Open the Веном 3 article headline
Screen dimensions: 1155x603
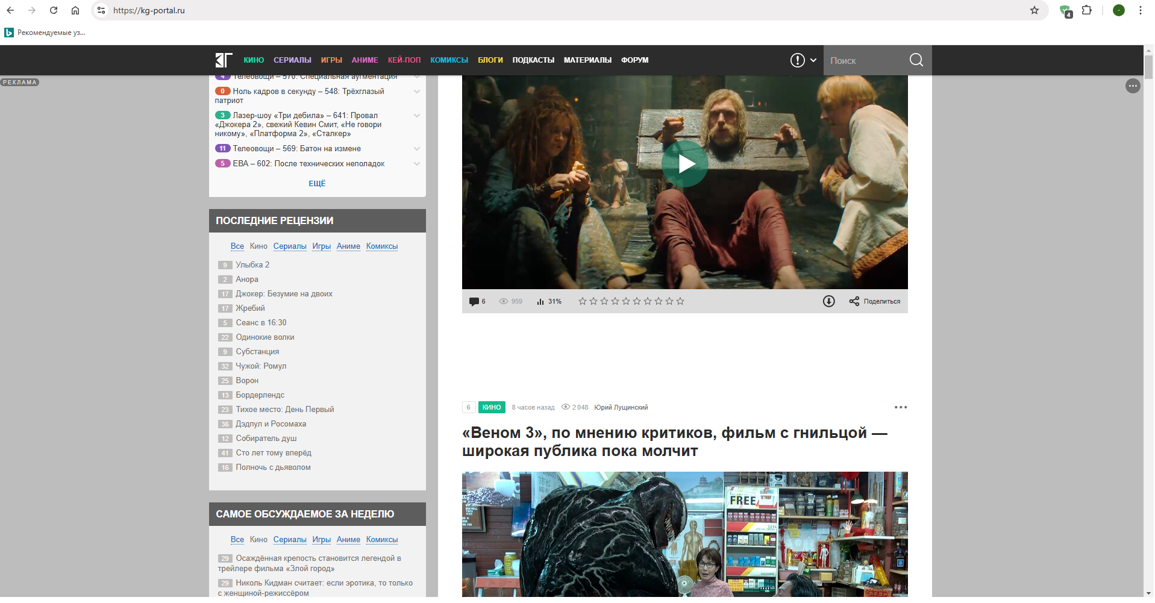click(x=674, y=442)
